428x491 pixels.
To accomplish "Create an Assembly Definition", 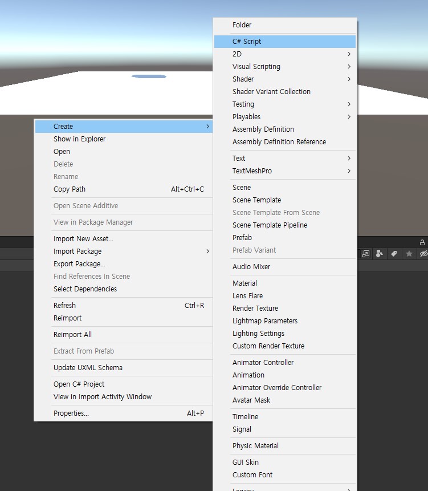I will [x=285, y=129].
